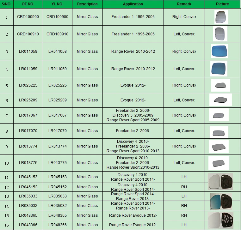Select the Range Rover Evoque white mirror photo
Viewport: 241px width, 230px height.
(220, 220)
